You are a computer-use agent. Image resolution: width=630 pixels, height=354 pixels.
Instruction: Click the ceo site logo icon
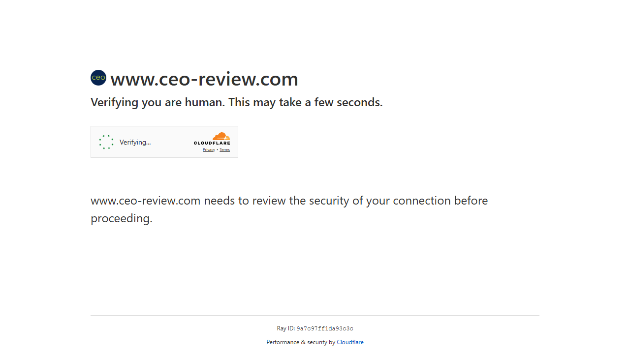(98, 78)
